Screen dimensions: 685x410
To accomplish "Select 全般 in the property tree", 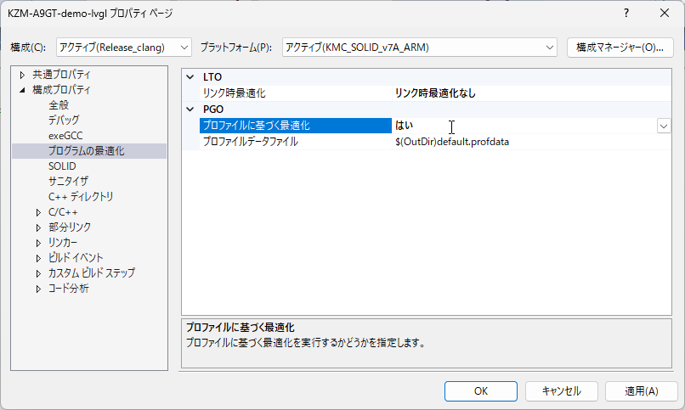I will pos(59,105).
